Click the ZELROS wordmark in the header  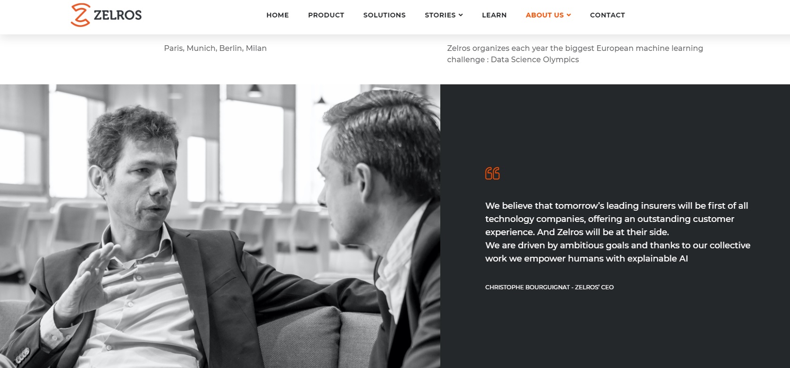point(118,15)
